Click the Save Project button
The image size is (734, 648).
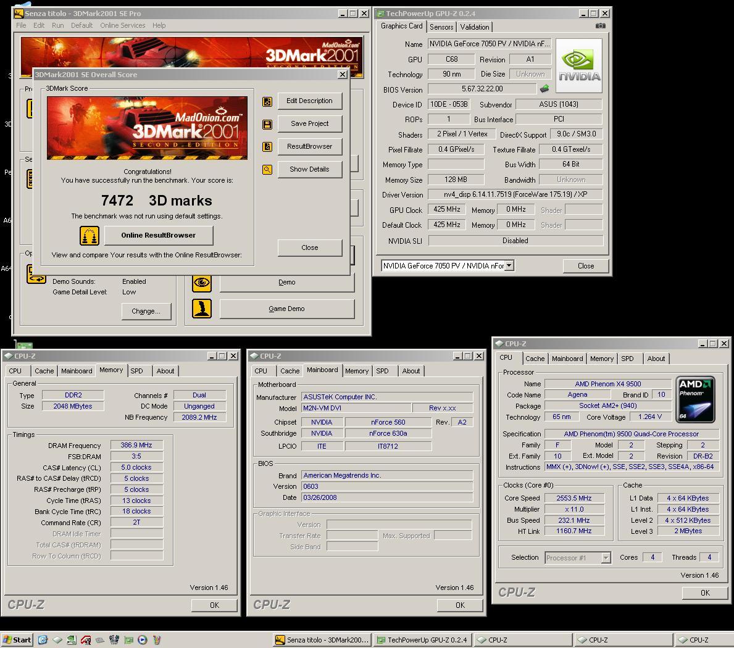coord(309,123)
